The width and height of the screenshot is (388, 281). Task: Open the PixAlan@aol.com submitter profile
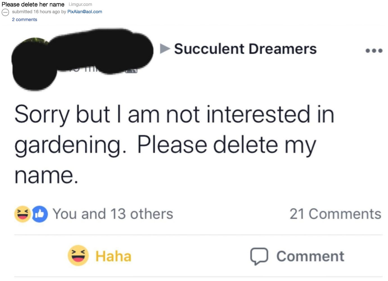(85, 12)
